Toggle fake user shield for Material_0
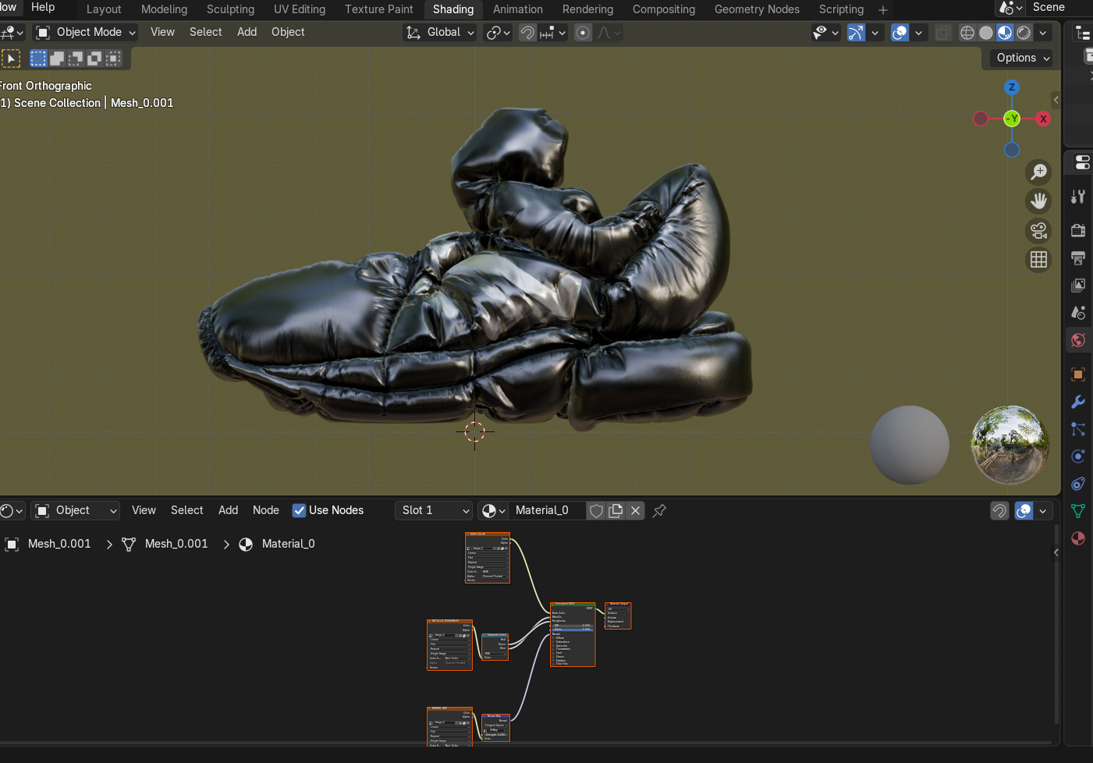1093x763 pixels. pos(597,510)
